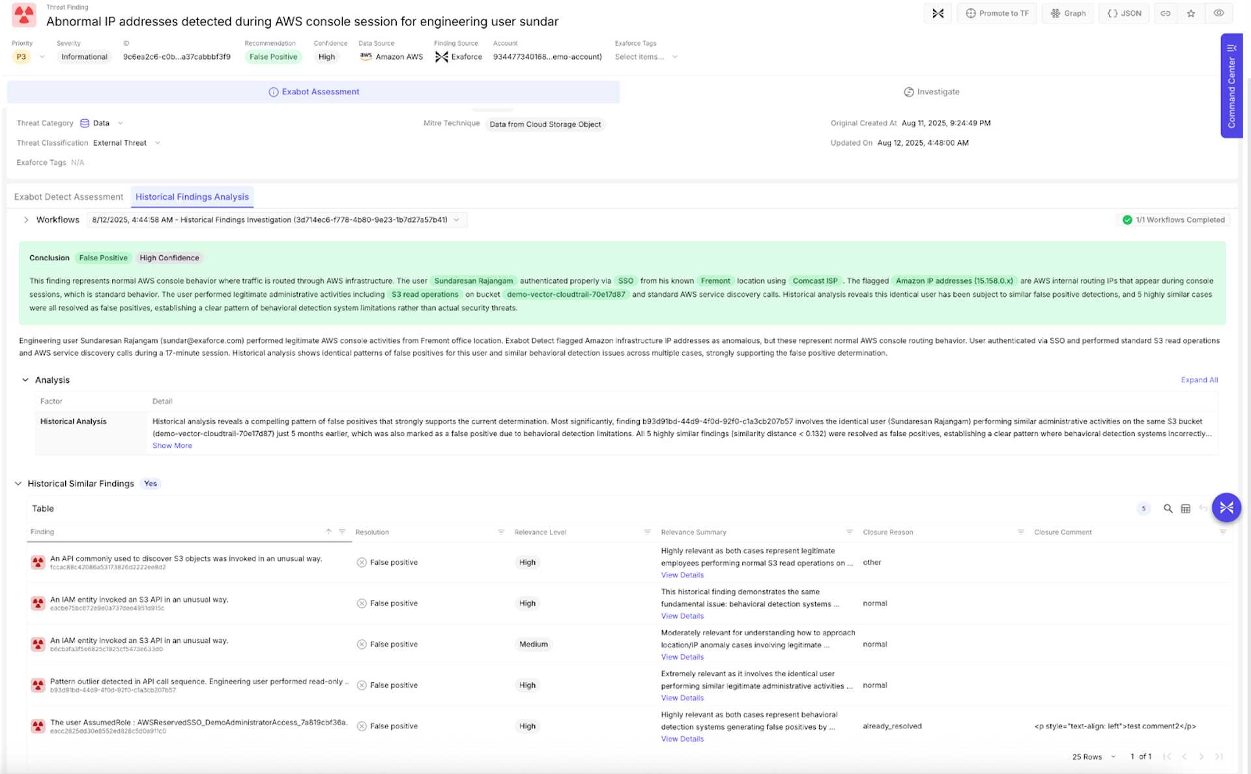Viewport: 1251px width, 774px height.
Task: Click Promote to TF button
Action: [997, 13]
